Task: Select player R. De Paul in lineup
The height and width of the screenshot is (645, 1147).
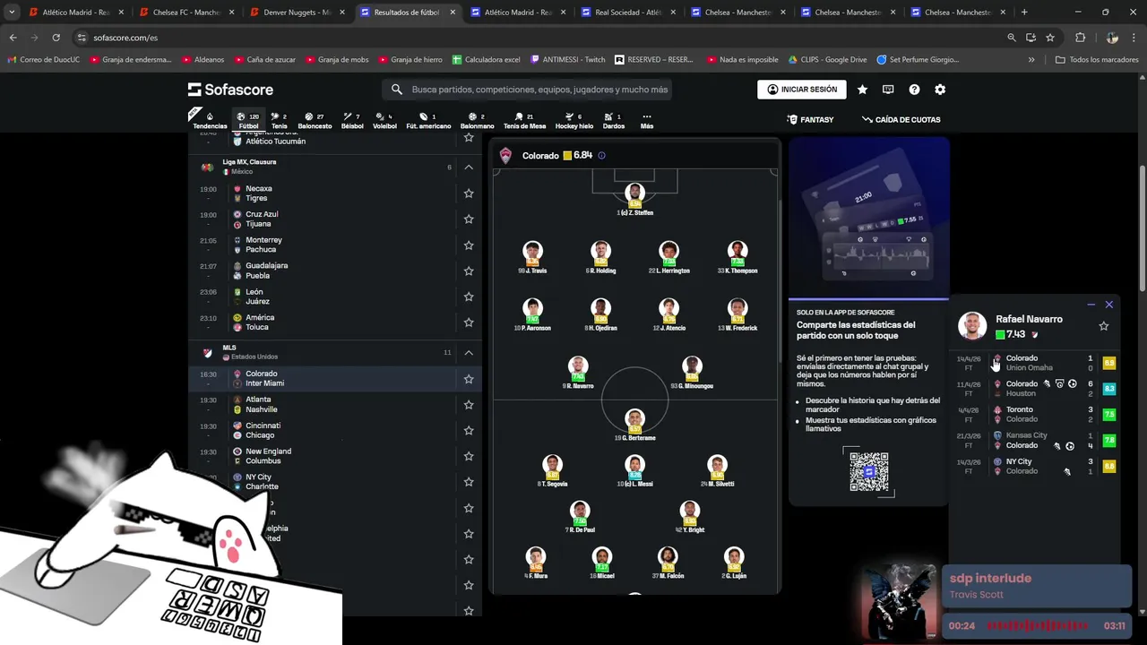Action: (x=580, y=517)
